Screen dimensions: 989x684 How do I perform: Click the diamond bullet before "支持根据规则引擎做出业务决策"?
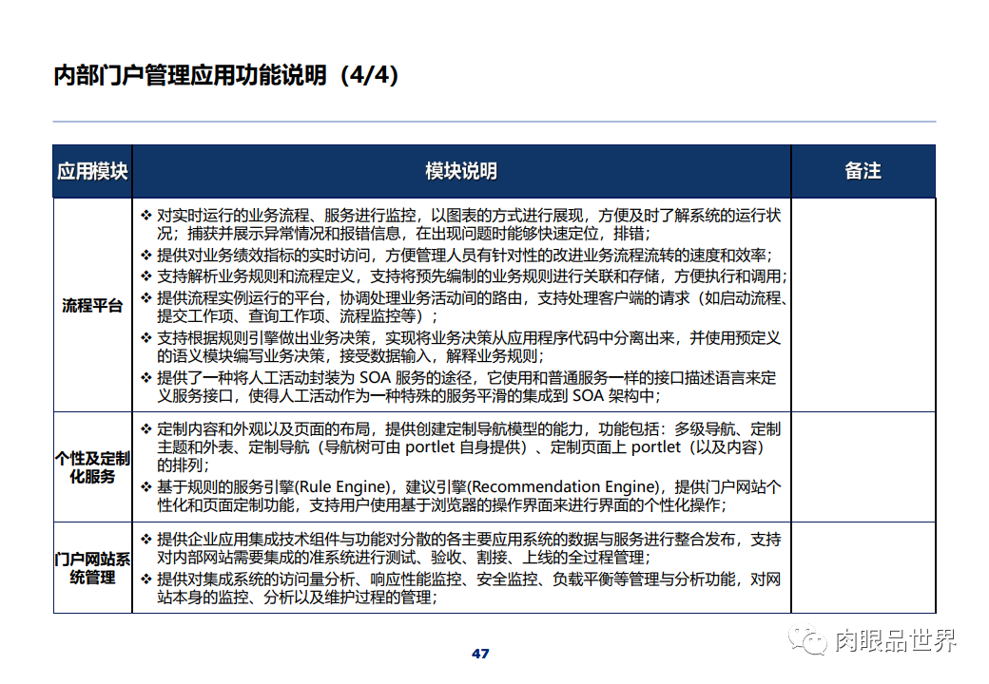[144, 335]
